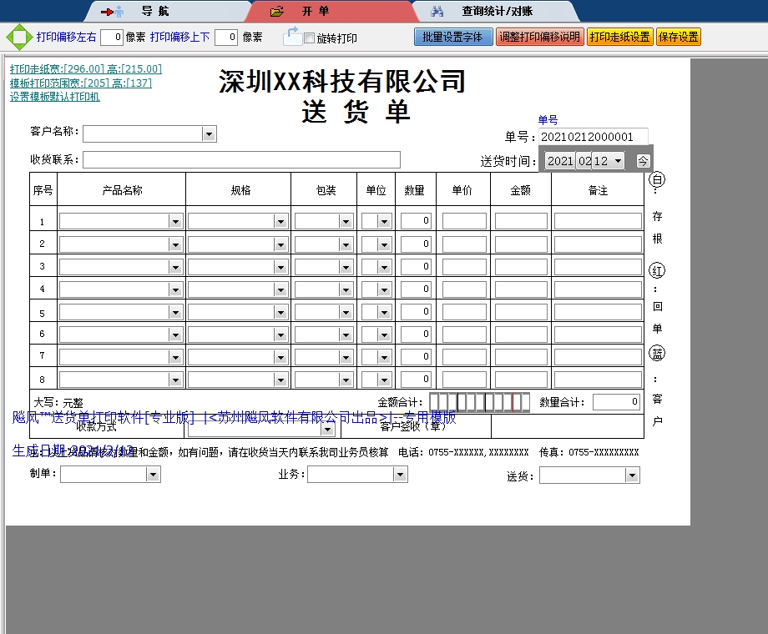Open the 打印走纸设置 button
This screenshot has width=768, height=634.
click(x=619, y=38)
